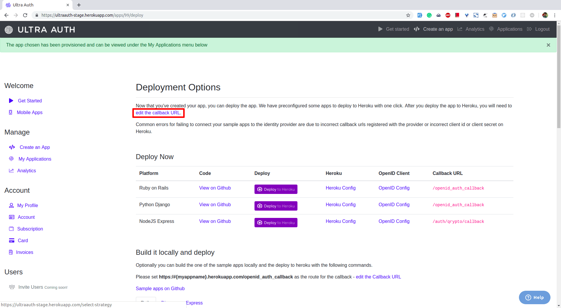Select the Create an App code icon
The height and width of the screenshot is (308, 561).
pyautogui.click(x=12, y=147)
